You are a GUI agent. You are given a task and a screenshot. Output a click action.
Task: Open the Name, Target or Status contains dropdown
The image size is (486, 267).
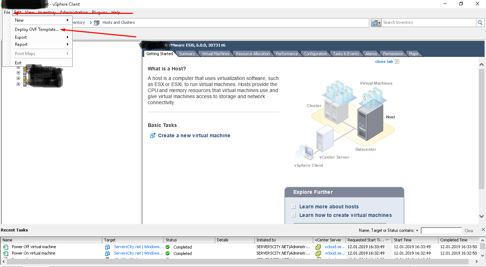click(417, 231)
